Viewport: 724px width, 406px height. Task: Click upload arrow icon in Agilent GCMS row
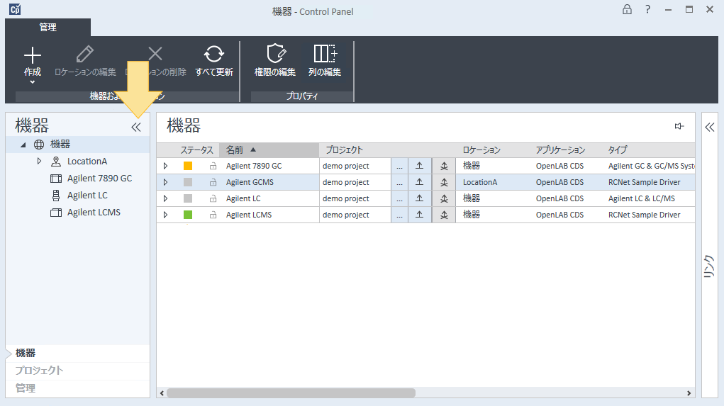[x=419, y=182]
